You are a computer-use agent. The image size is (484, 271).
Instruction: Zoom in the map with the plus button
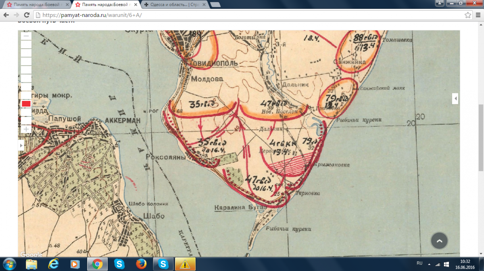pos(26,129)
